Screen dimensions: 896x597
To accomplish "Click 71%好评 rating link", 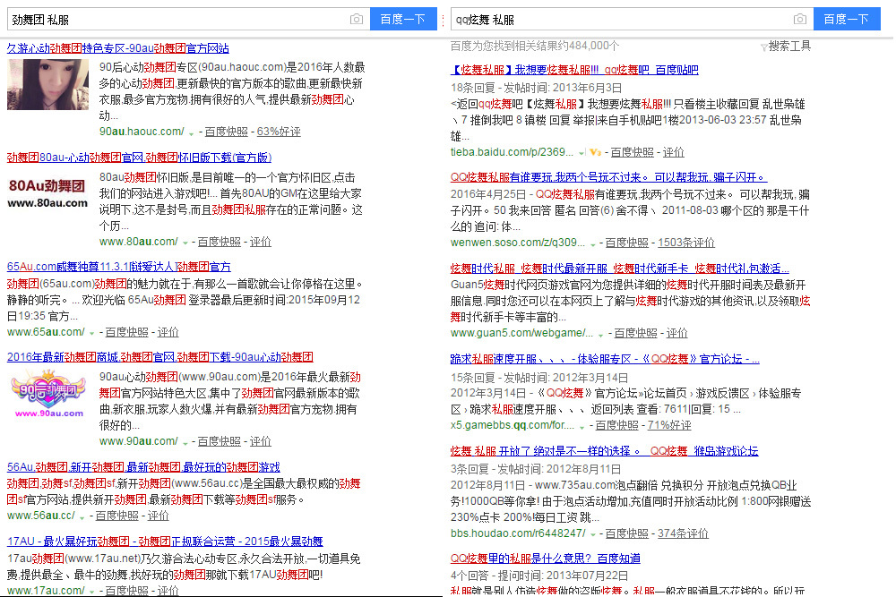I will point(669,426).
